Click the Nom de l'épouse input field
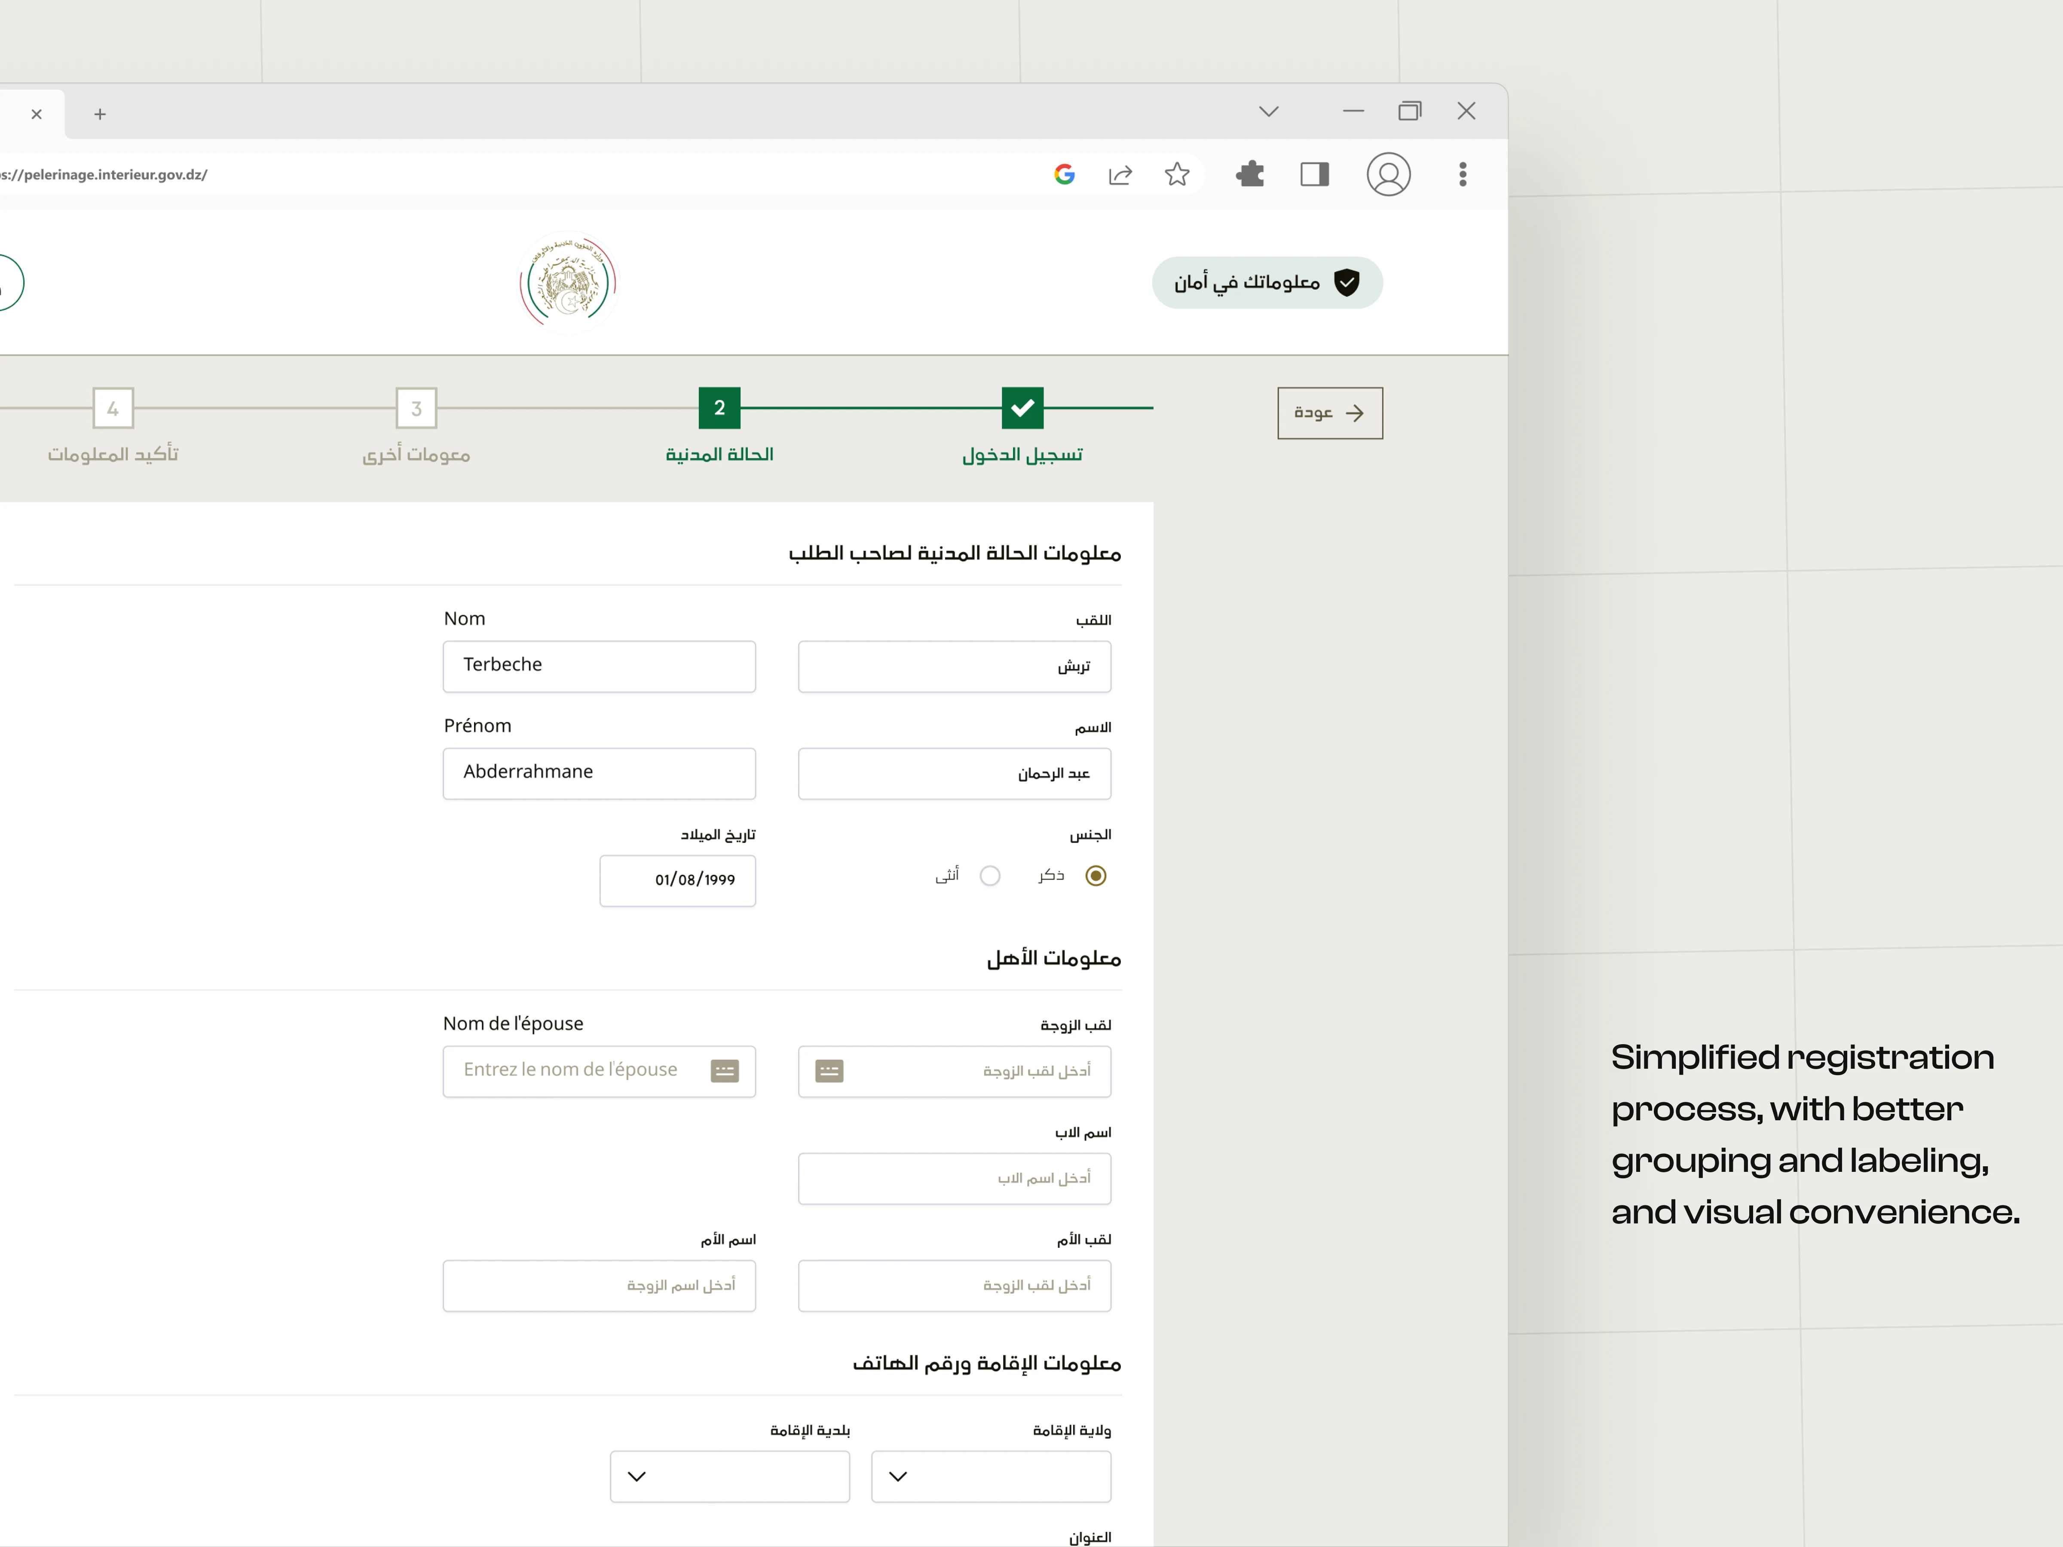The width and height of the screenshot is (2063, 1547). pos(599,1071)
